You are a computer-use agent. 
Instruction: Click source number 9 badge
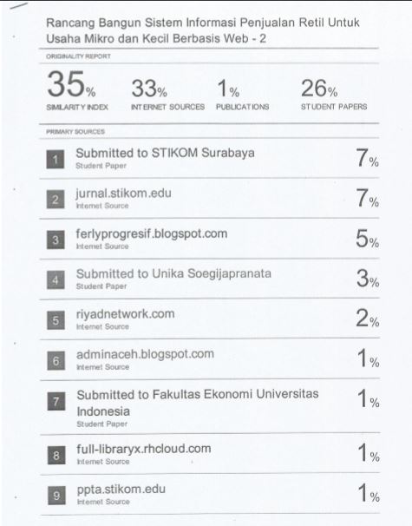[56, 496]
